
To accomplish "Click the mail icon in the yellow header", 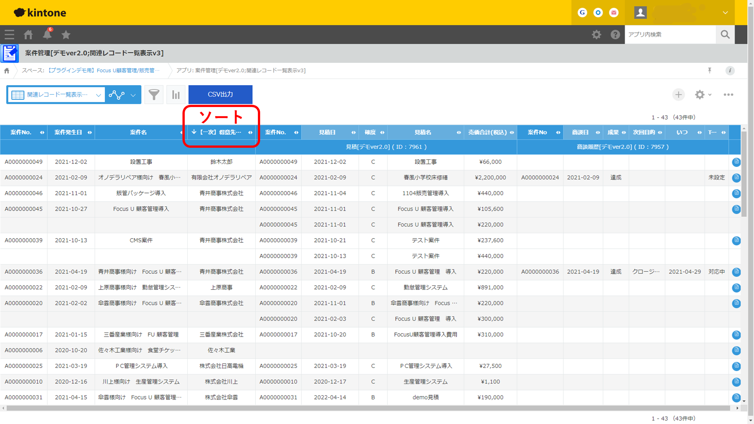I will (x=614, y=12).
